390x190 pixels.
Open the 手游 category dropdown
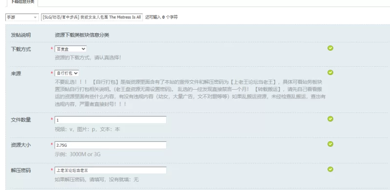point(22,17)
